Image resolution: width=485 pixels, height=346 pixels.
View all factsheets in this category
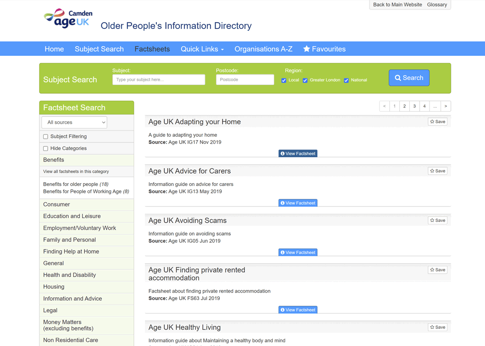tap(76, 171)
